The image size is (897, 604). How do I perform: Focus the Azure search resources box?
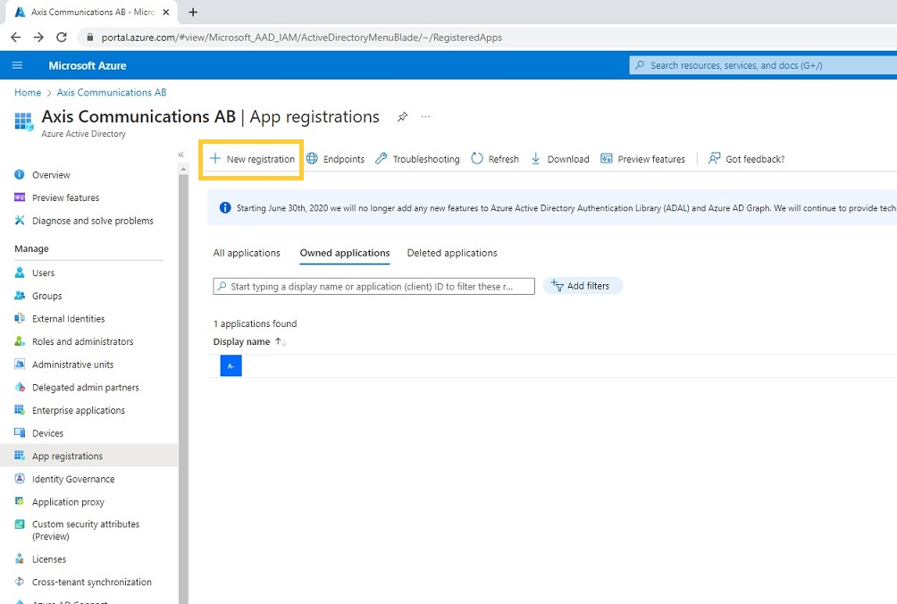click(763, 65)
